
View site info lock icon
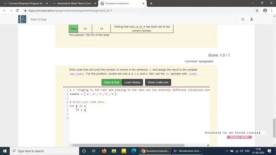25,10
